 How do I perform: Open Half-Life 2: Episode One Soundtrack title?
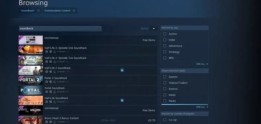[x=66, y=48]
